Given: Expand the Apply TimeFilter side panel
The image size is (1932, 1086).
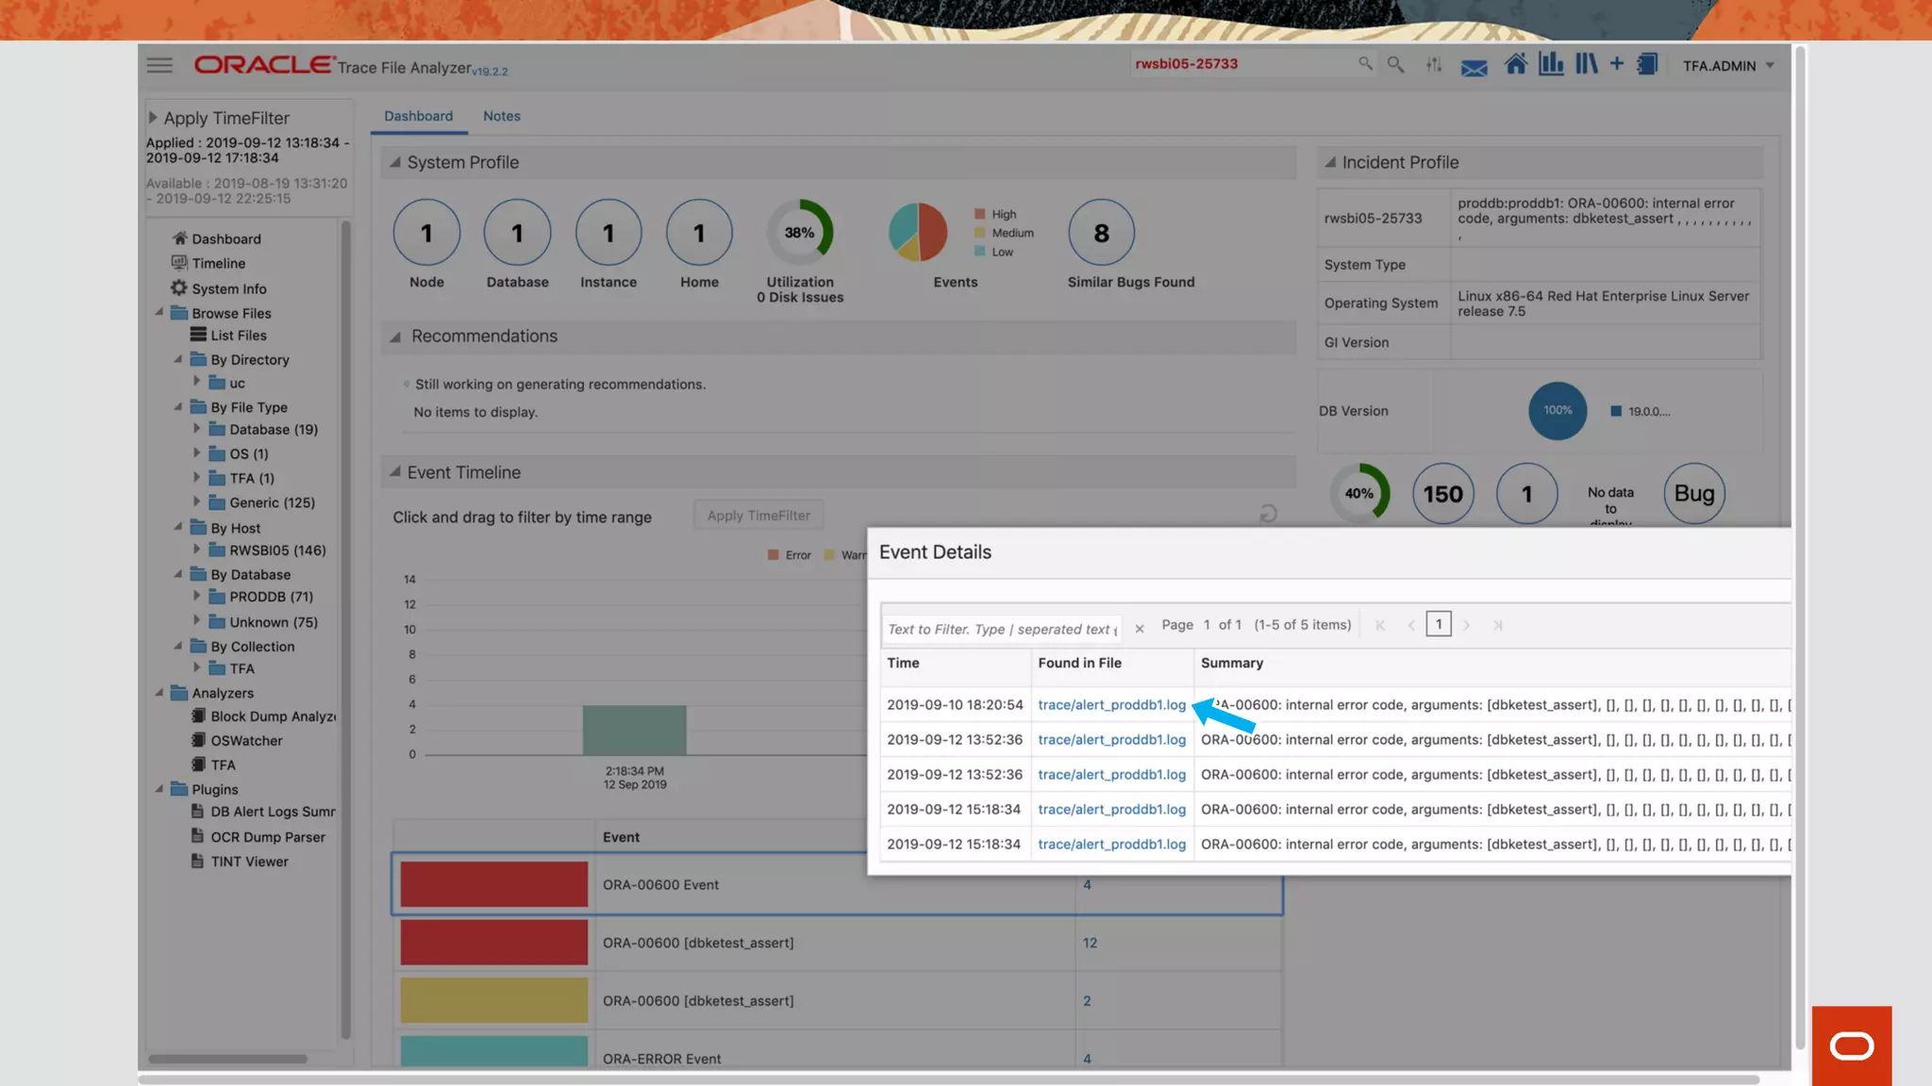Looking at the screenshot, I should pyautogui.click(x=153, y=118).
